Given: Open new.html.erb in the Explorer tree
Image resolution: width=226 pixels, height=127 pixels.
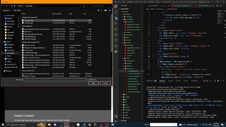Looking at the screenshot, I should (x=132, y=86).
